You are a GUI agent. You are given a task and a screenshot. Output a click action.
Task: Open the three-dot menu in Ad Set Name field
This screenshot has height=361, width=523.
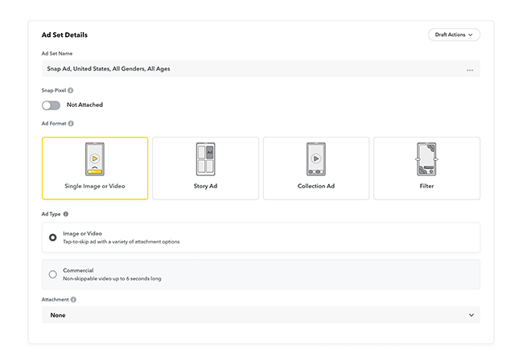click(x=470, y=70)
